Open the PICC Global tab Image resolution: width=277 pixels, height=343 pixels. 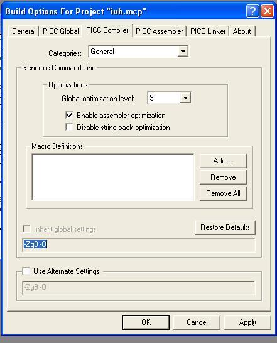coord(61,31)
